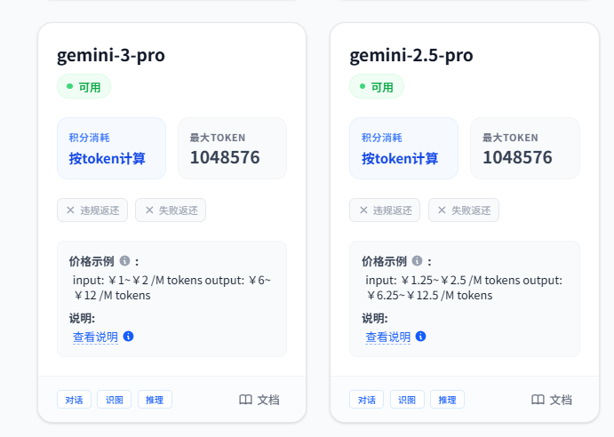Select 对话 tag on gemini-3-pro card
Viewport: 614px width, 437px height.
point(74,400)
